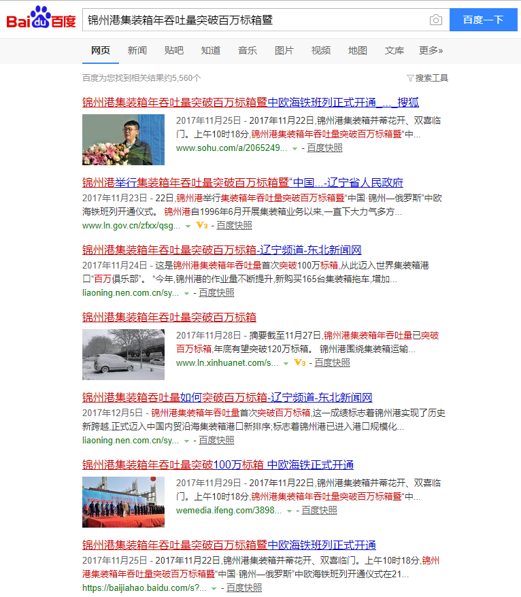Viewport: 521px width, 597px height.
Task: Expand dropdown arrow in 2017年12月5日 result
Action: [186, 441]
